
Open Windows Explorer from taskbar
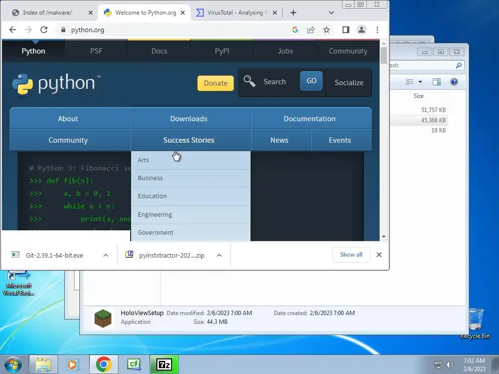pos(43,364)
